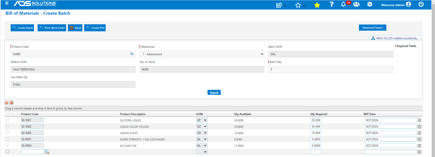The width and height of the screenshot is (435, 157).
Task: Click the Product Code search magnifier icon
Action: tap(132, 54)
